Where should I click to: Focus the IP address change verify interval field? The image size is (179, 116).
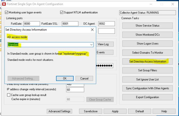pyautogui.click(x=75, y=90)
